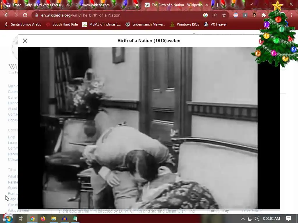Open the South Hard Pole bookmark
The image size is (298, 223).
pos(62,24)
